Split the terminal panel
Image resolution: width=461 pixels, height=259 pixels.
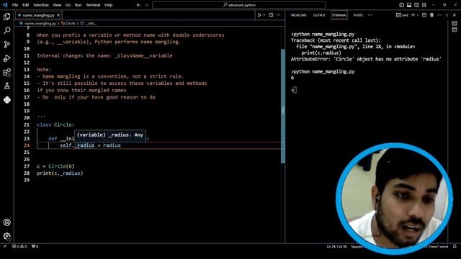pos(424,15)
